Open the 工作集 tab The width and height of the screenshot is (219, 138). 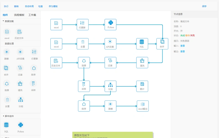point(32,15)
